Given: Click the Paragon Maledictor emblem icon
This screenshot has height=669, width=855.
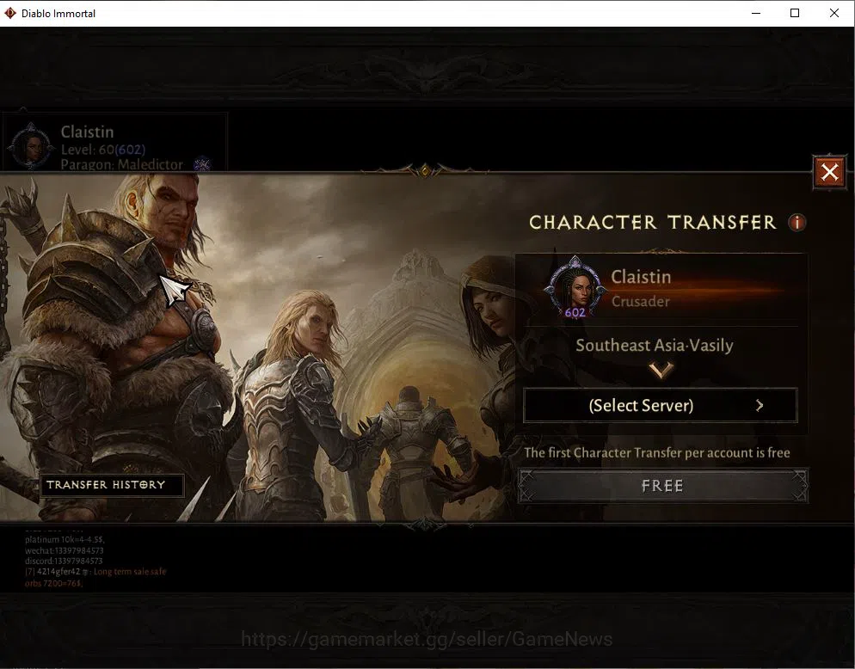Looking at the screenshot, I should tap(202, 163).
